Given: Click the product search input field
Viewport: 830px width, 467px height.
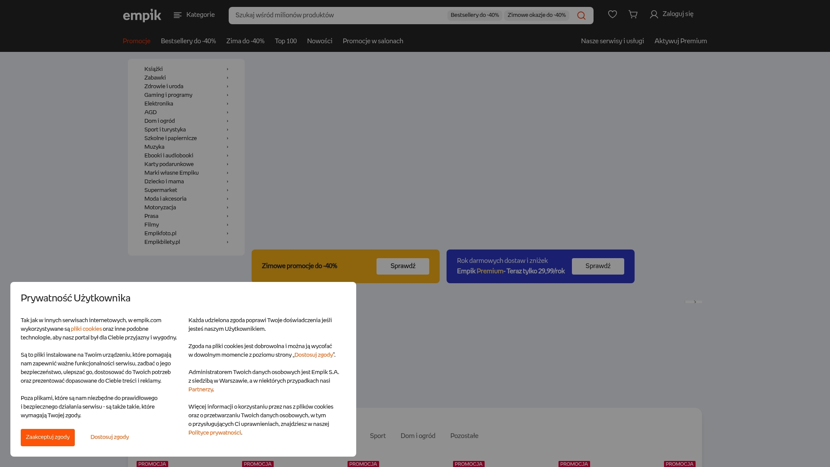Looking at the screenshot, I should (x=337, y=15).
